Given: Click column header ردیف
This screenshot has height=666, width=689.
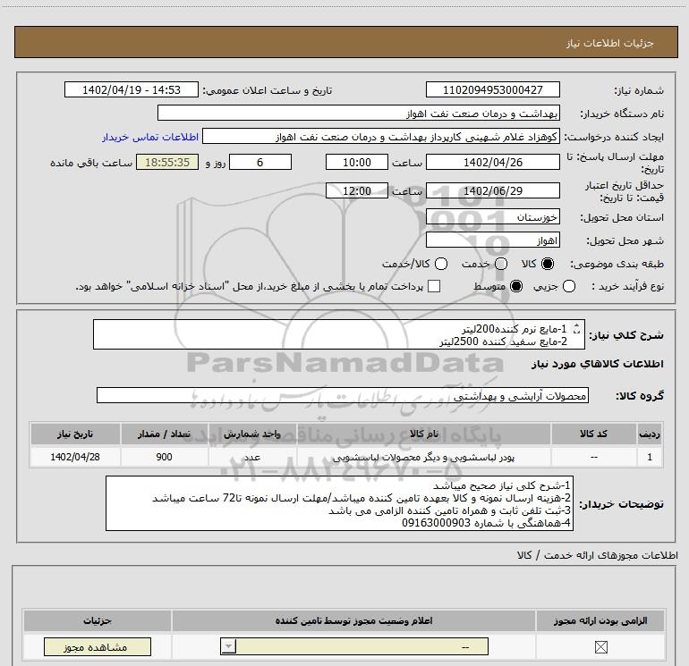Looking at the screenshot, I should (650, 434).
